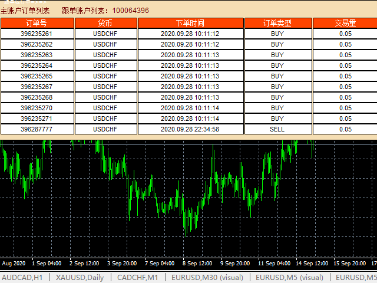The image size is (377, 283).
Task: Click order time for order 396235261
Action: point(190,34)
